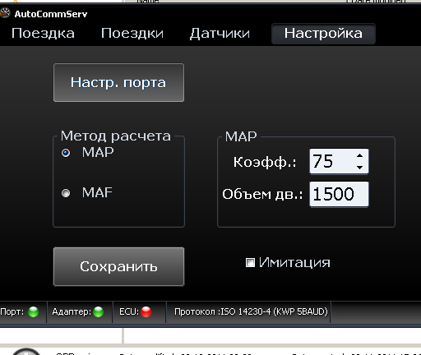Click the Протокол ISO 14230-4 status text
The height and width of the screenshot is (355, 421).
coord(251,311)
